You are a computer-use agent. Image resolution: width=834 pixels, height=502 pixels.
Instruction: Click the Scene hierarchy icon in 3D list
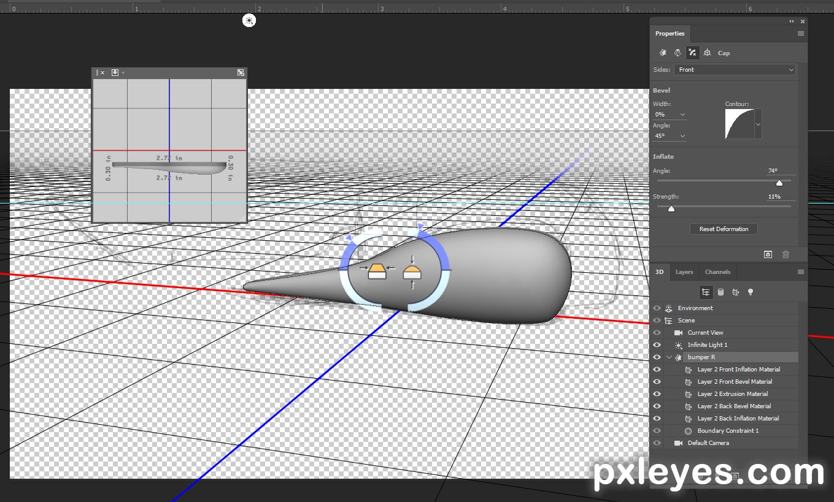(668, 321)
